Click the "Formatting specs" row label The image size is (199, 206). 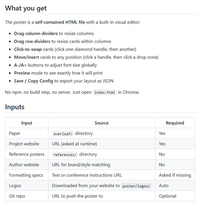tap(26, 175)
